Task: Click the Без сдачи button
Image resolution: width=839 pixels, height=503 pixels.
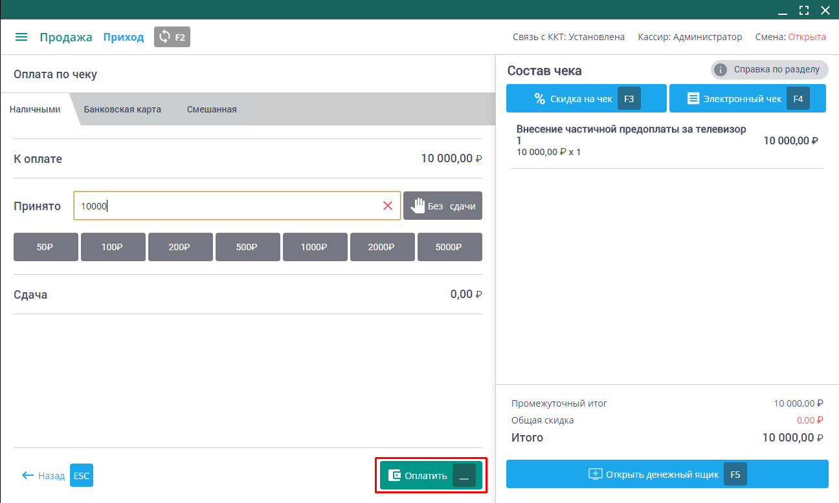Action: [x=443, y=206]
